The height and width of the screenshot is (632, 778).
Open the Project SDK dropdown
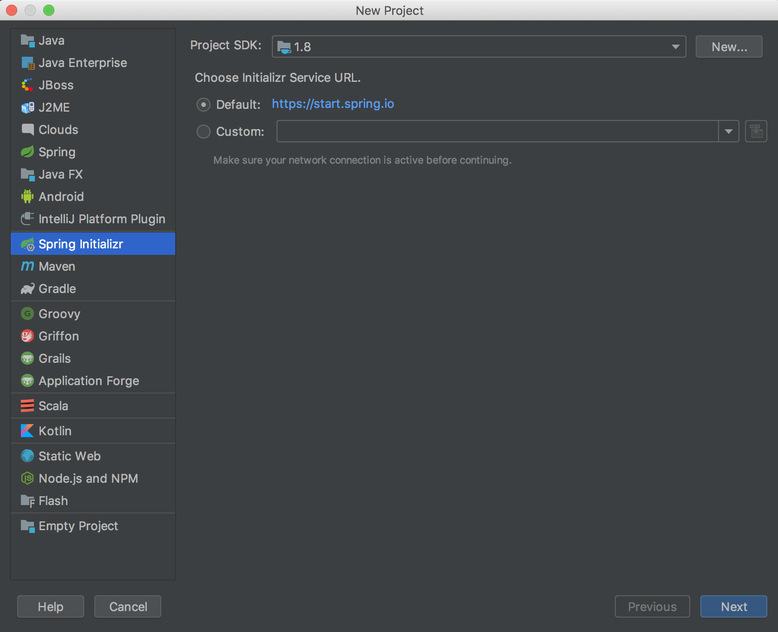(675, 47)
